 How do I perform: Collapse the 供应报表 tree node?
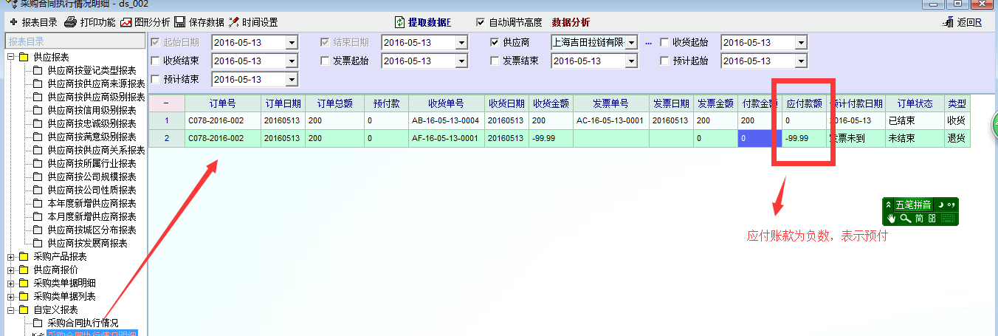[11, 57]
